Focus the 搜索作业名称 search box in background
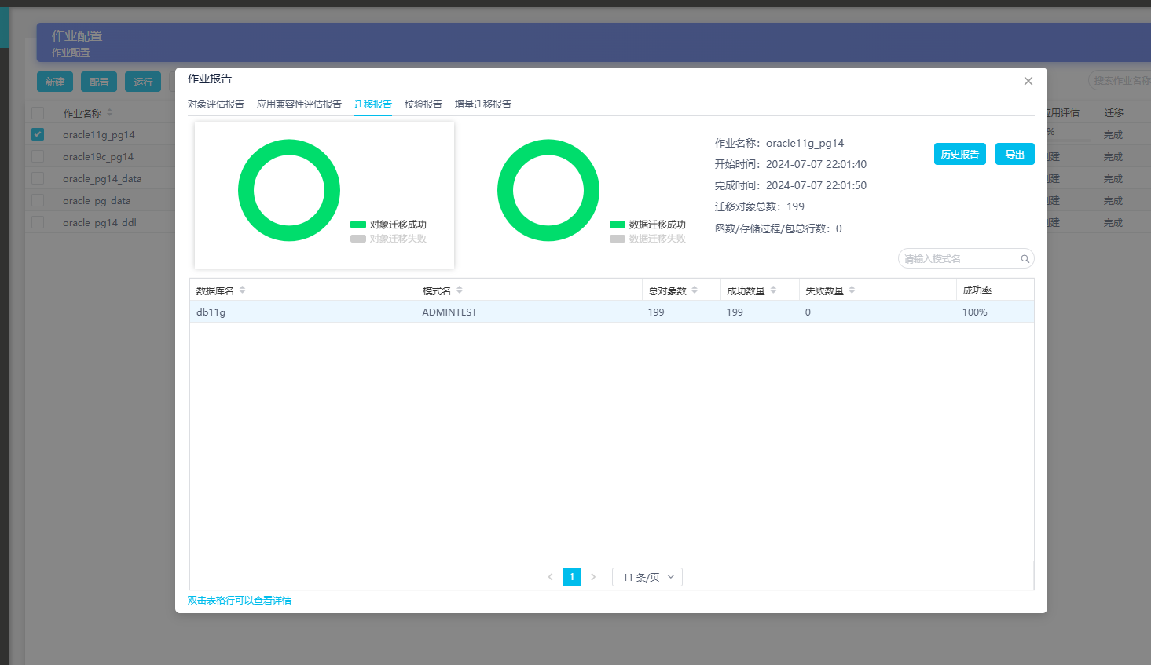Image resolution: width=1151 pixels, height=665 pixels. pyautogui.click(x=1120, y=80)
